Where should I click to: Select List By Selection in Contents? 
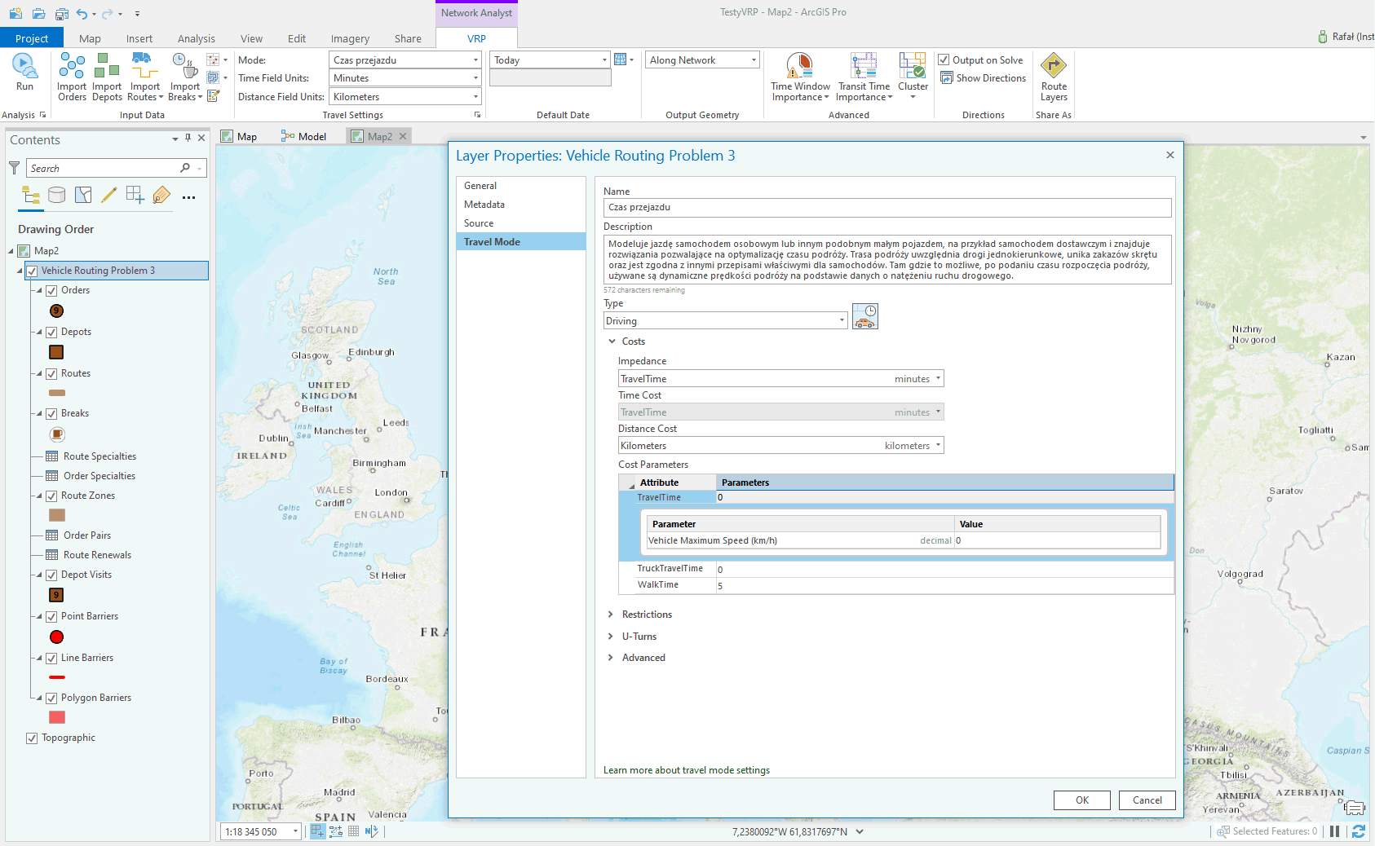(83, 195)
